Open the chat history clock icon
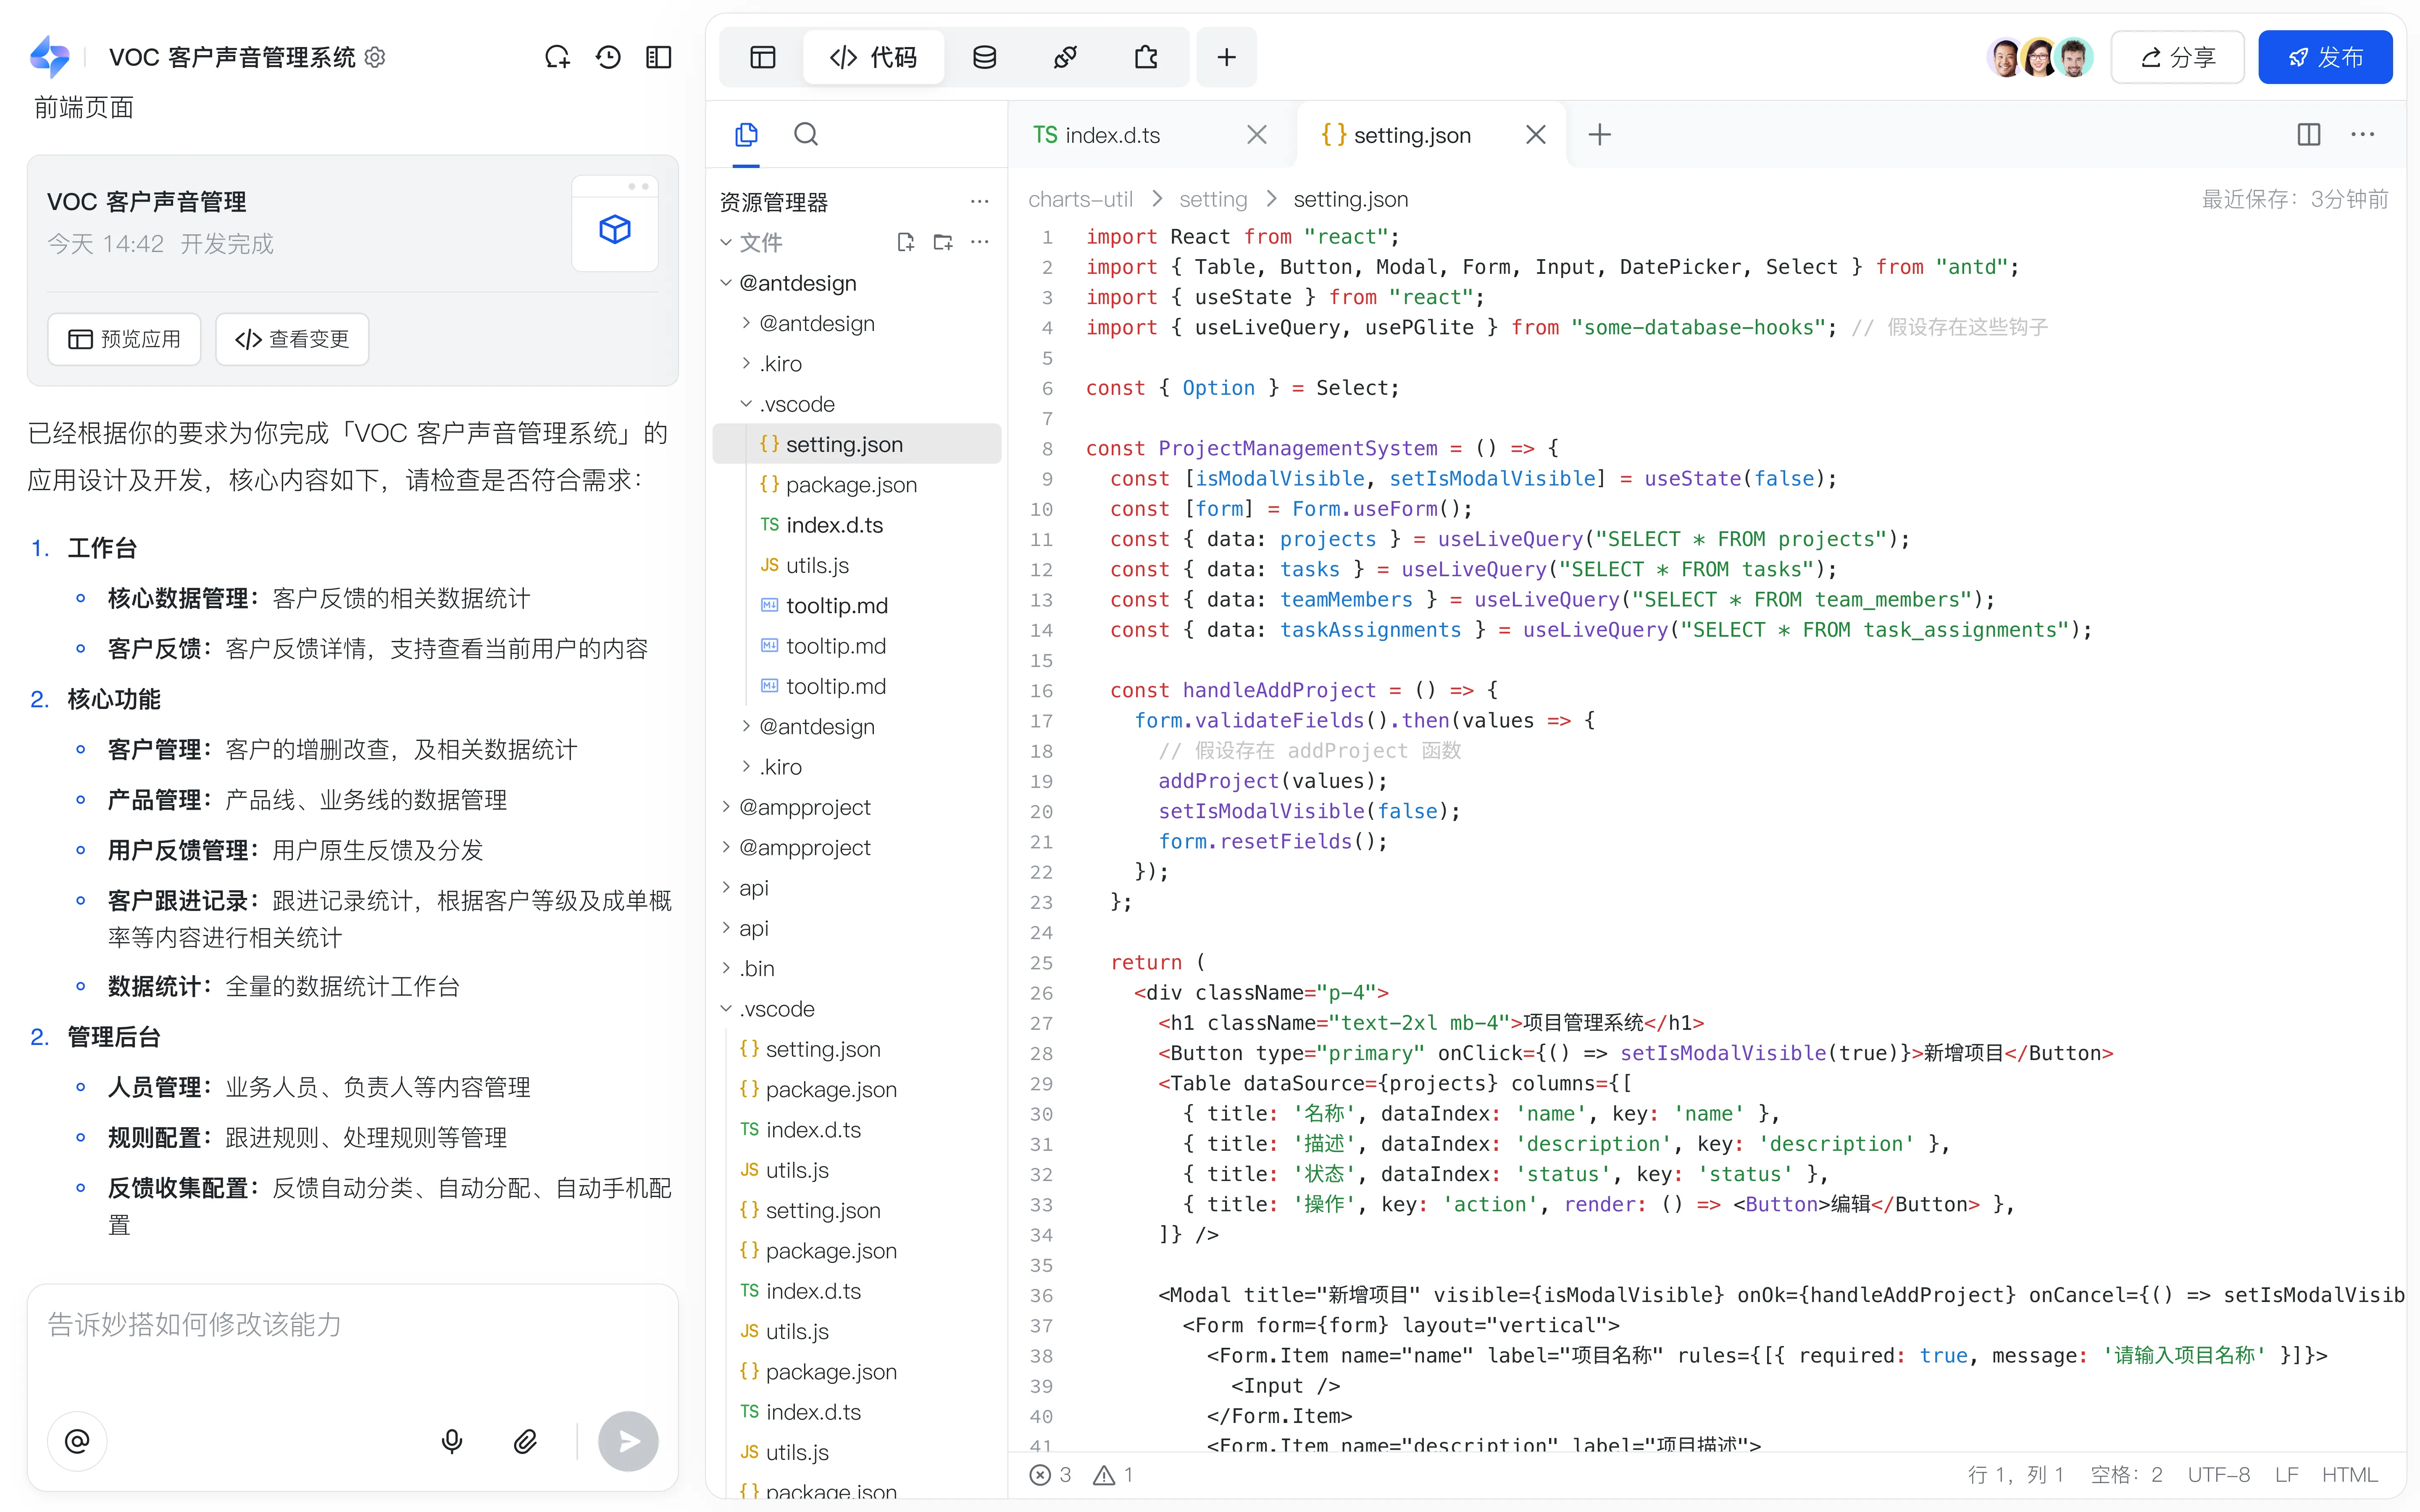The width and height of the screenshot is (2420, 1512). pyautogui.click(x=608, y=58)
